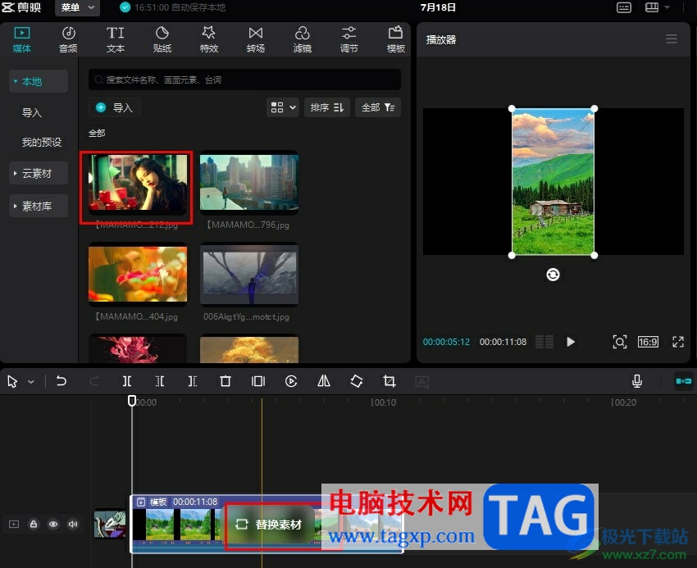
Task: Click the freeze frame icon
Action: click(258, 381)
